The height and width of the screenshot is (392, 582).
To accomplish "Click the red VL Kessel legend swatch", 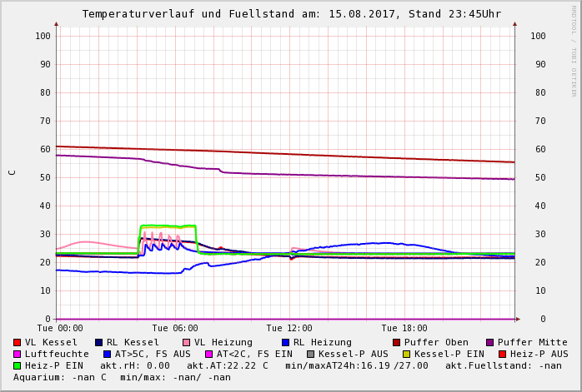I will coord(18,342).
